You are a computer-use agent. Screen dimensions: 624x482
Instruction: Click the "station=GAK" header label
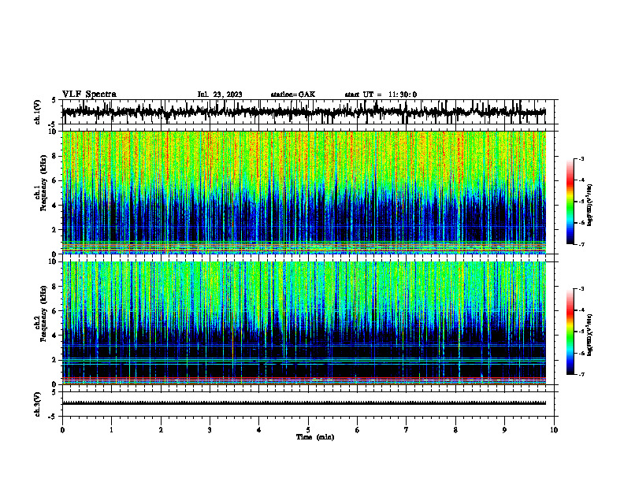pyautogui.click(x=293, y=95)
